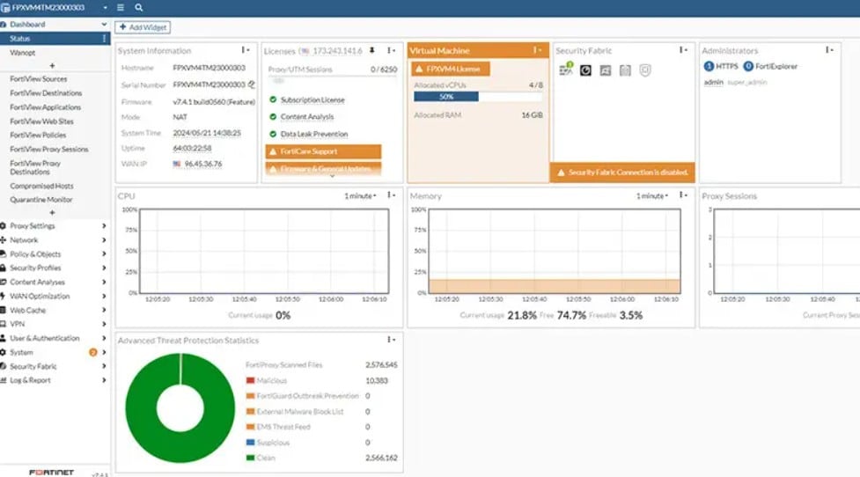Viewport: 860px width, 477px height.
Task: Click Firmware & General Updates warning
Action: click(x=323, y=169)
